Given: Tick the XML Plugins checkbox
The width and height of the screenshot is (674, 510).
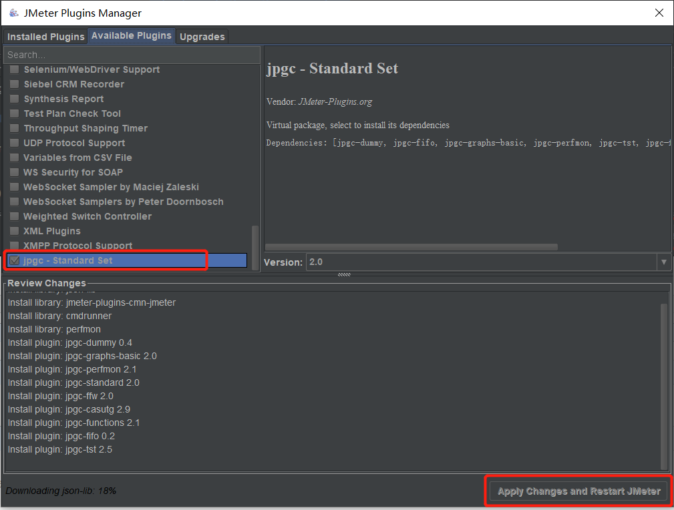Looking at the screenshot, I should point(14,231).
